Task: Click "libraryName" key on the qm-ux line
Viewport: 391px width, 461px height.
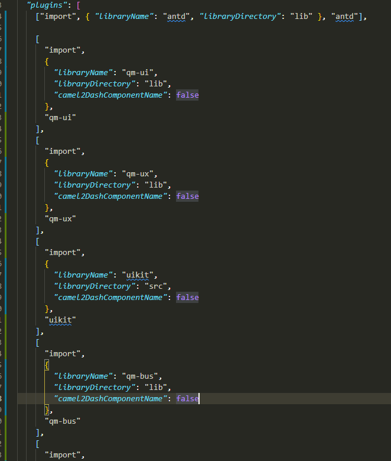Action: click(83, 174)
